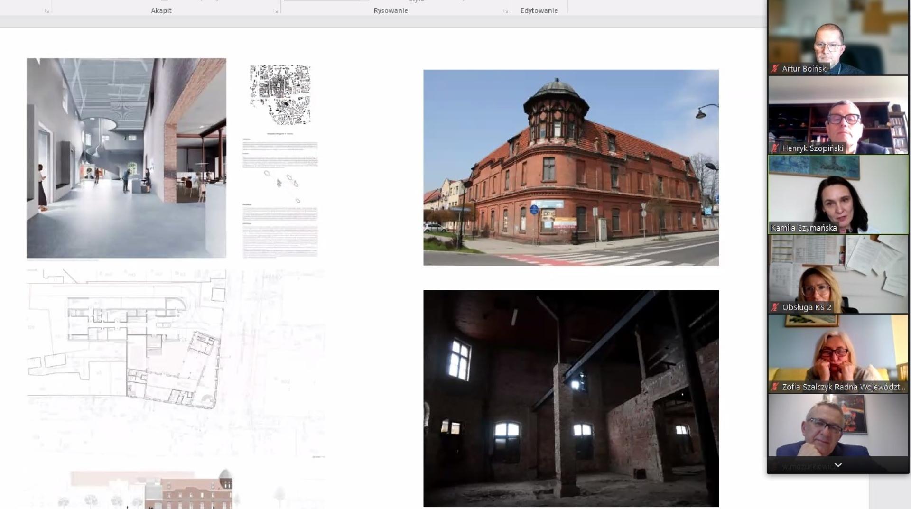Screen dimensions: 911x509
Task: Open the Akapit group dialog launcher
Action: [276, 11]
